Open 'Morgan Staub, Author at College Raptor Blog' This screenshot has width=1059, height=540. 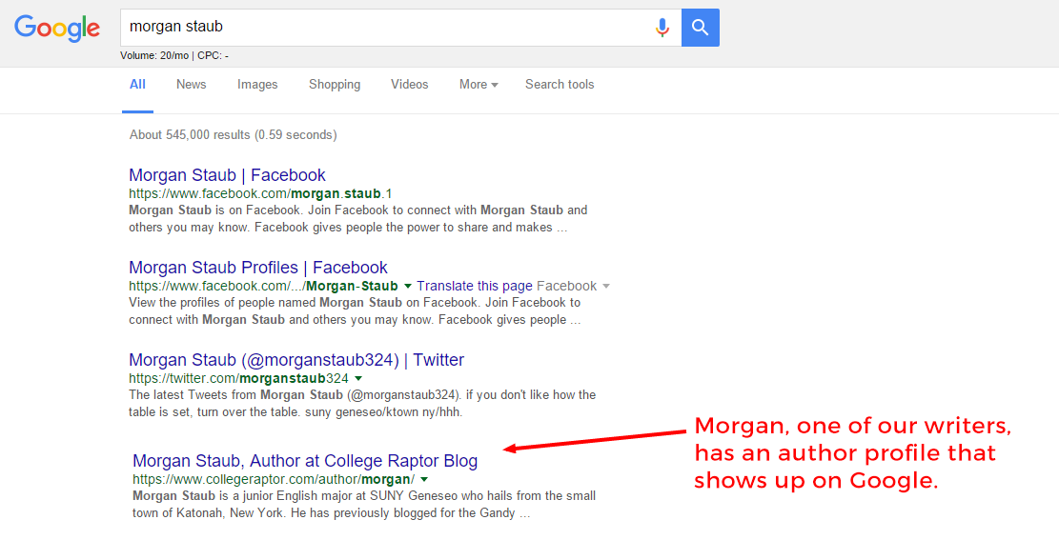(x=305, y=461)
